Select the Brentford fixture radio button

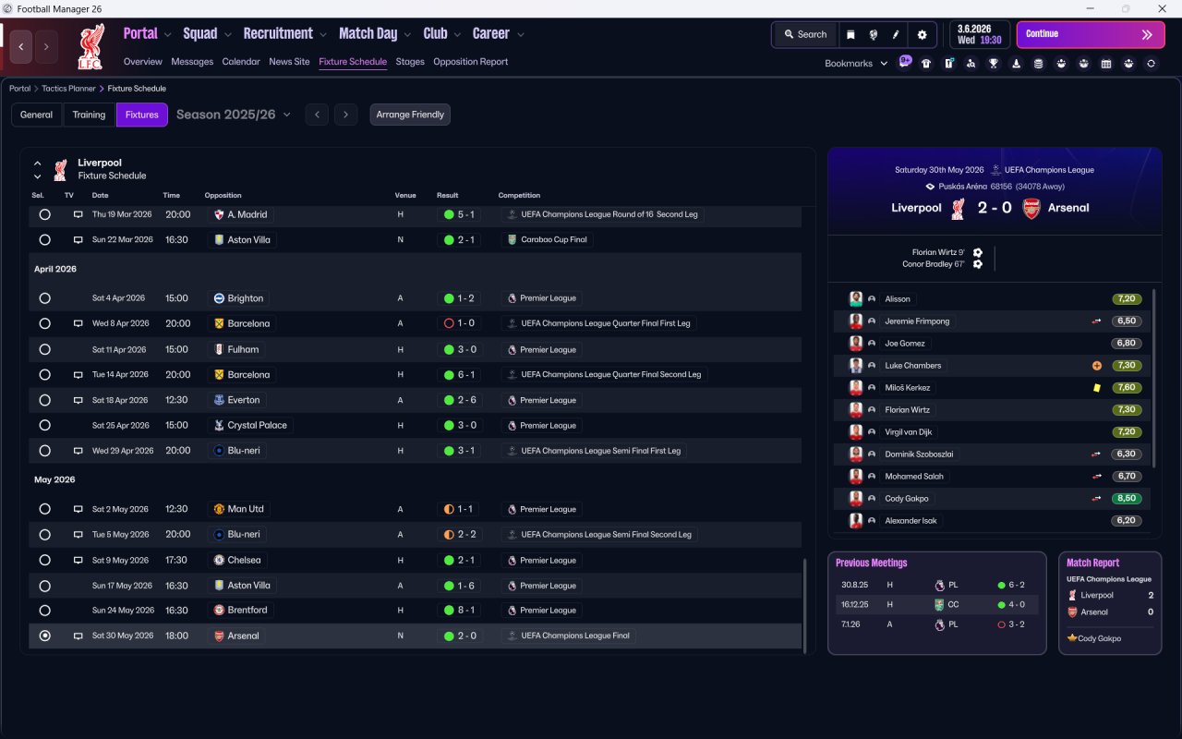[x=44, y=611]
